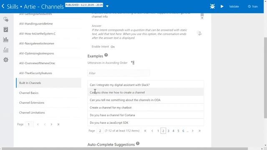Open the version dropdown arrow
The width and height of the screenshot is (267, 150).
tap(107, 6)
